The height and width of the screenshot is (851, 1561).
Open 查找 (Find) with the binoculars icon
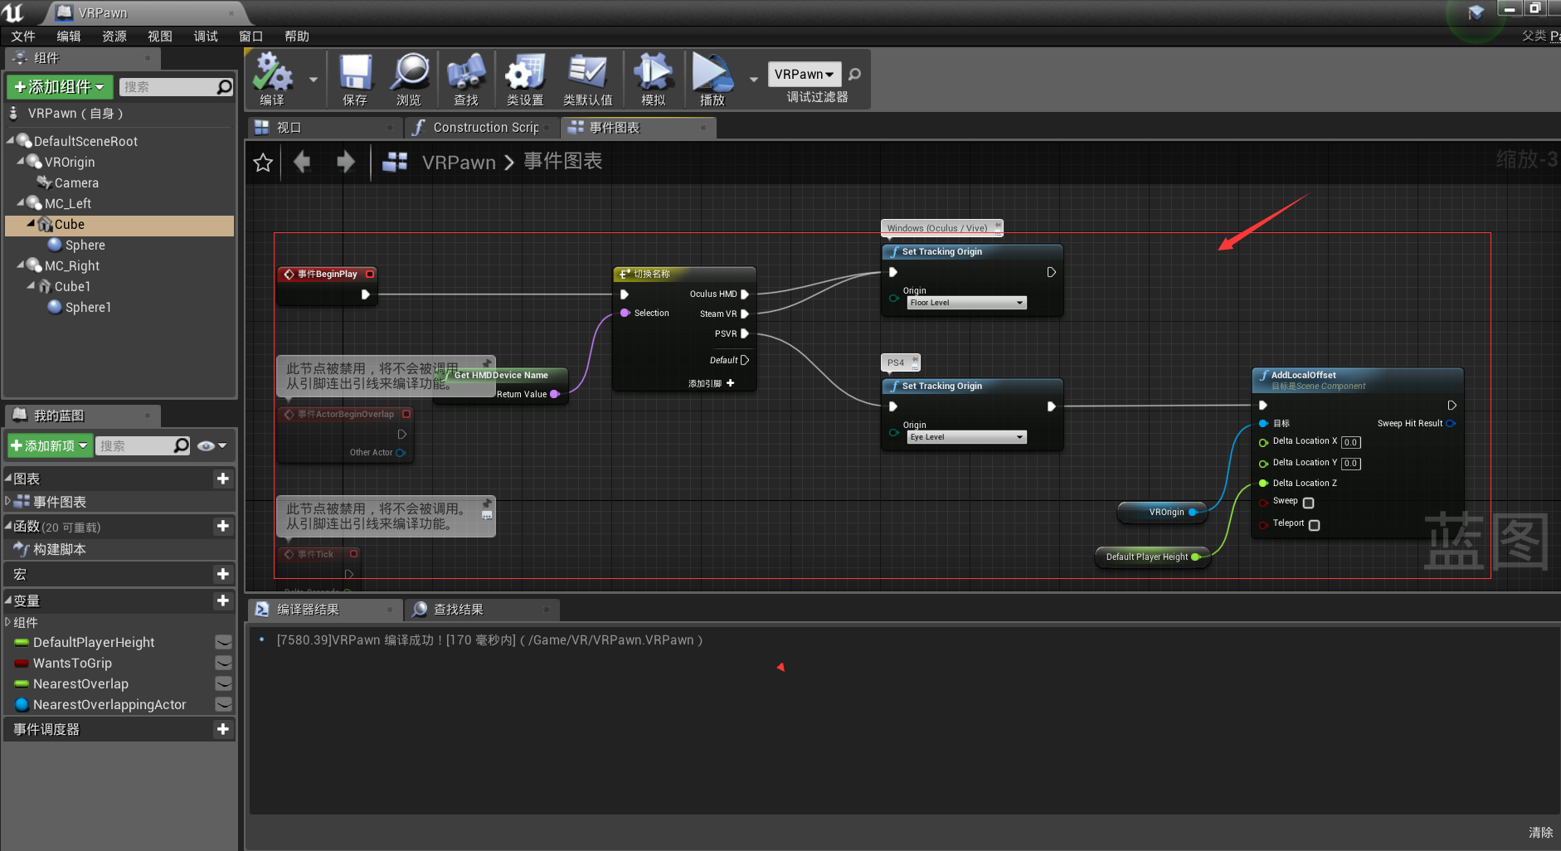click(x=465, y=75)
